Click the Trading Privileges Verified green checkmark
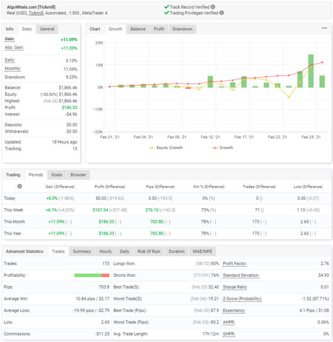Viewport: 333px width, 342px height. (x=166, y=13)
